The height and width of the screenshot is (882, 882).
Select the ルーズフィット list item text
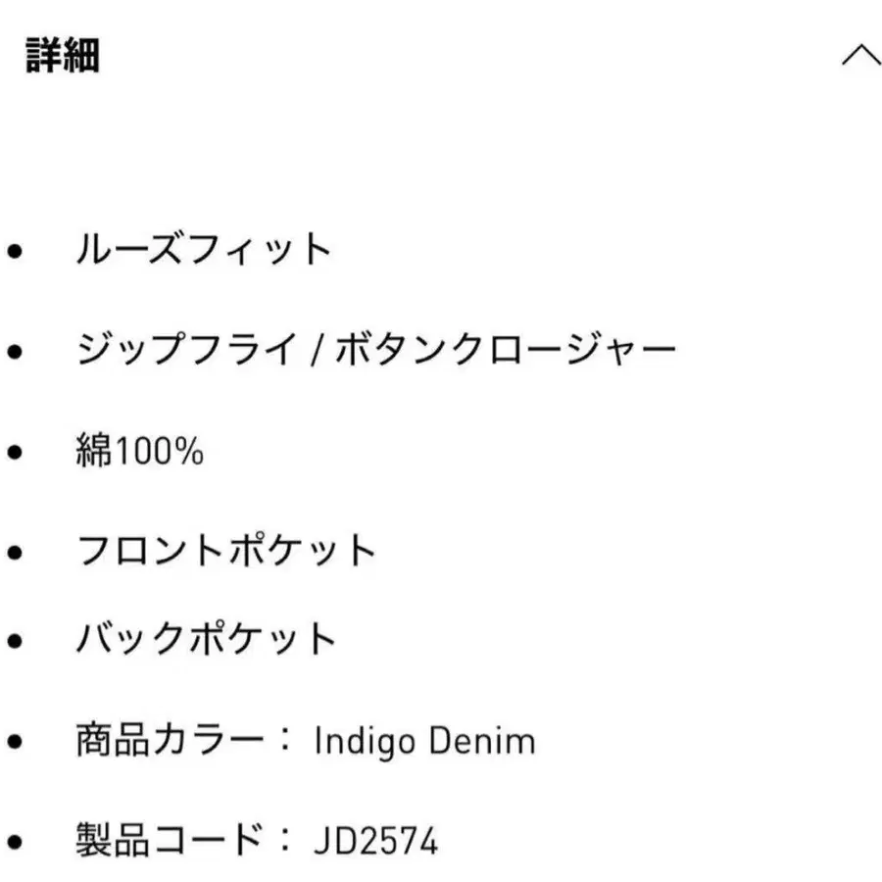pyautogui.click(x=205, y=250)
